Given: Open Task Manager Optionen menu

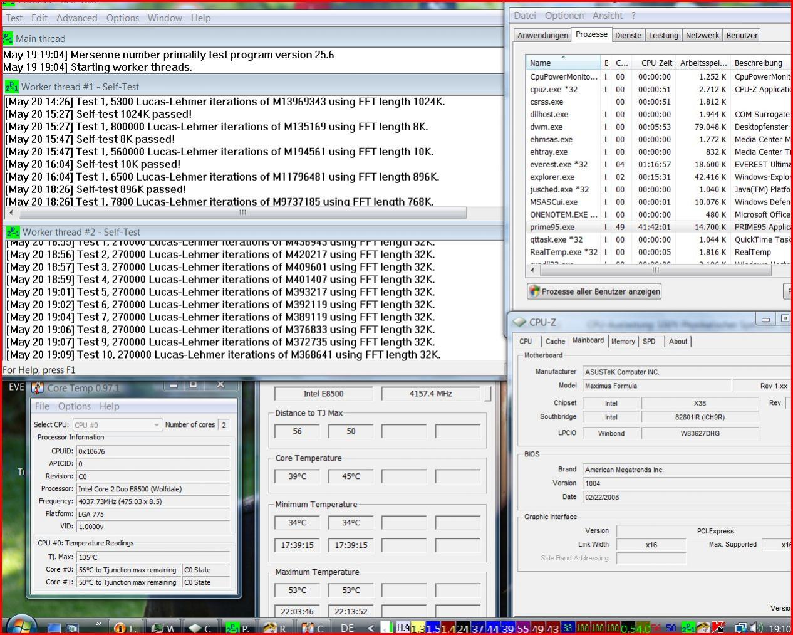Looking at the screenshot, I should (x=564, y=16).
